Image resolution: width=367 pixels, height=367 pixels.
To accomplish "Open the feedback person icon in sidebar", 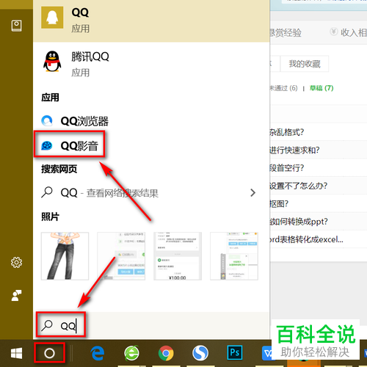I will (16, 296).
